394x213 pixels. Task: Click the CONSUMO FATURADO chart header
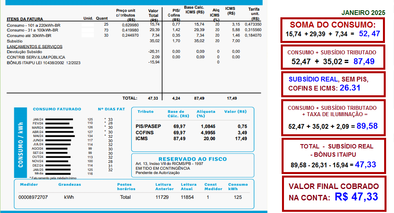point(57,109)
